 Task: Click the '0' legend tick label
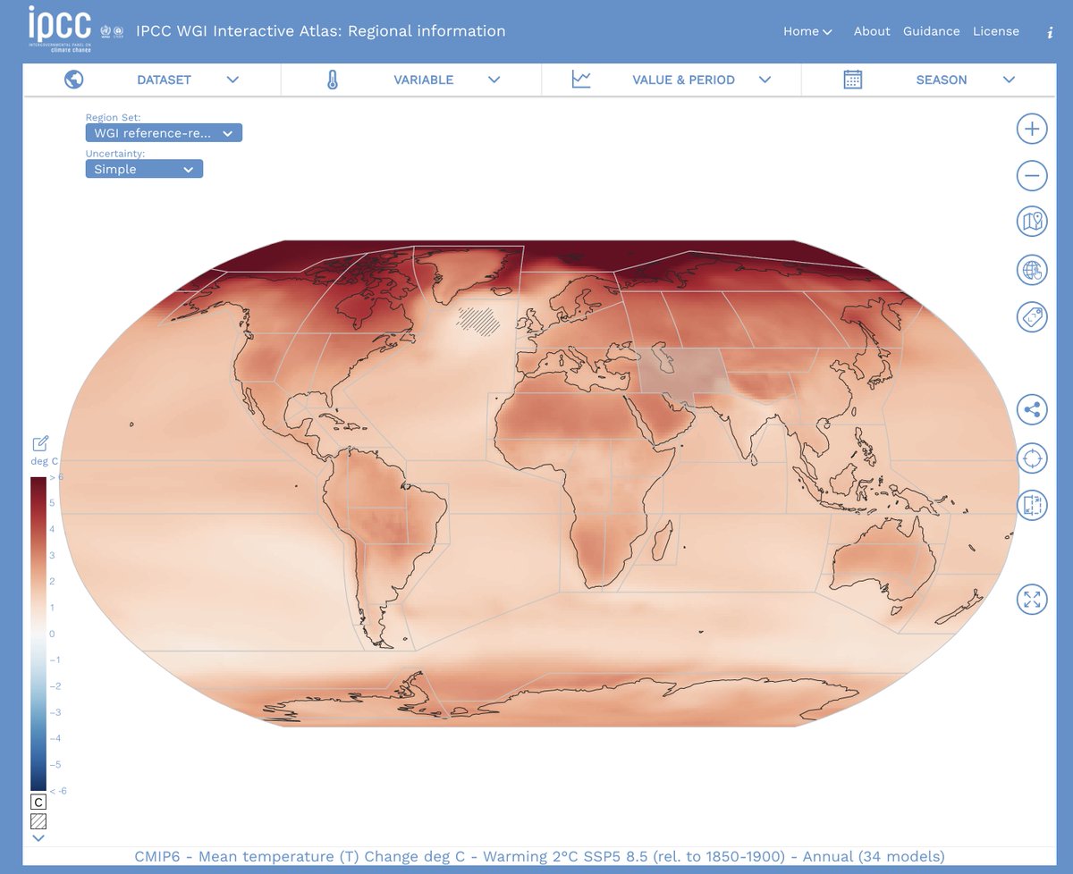pyautogui.click(x=52, y=634)
